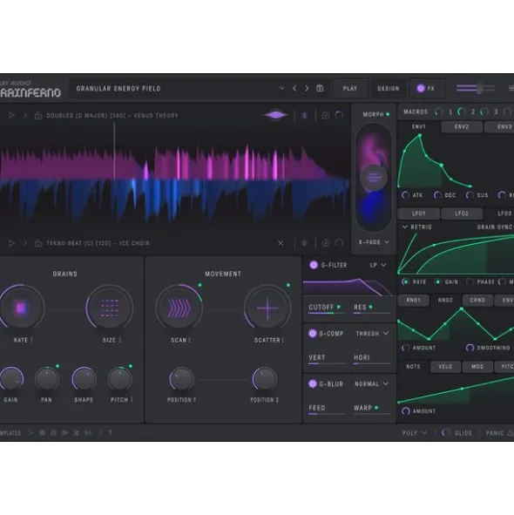Click the Vert slider bar
The width and height of the screenshot is (514, 515).
327,363
